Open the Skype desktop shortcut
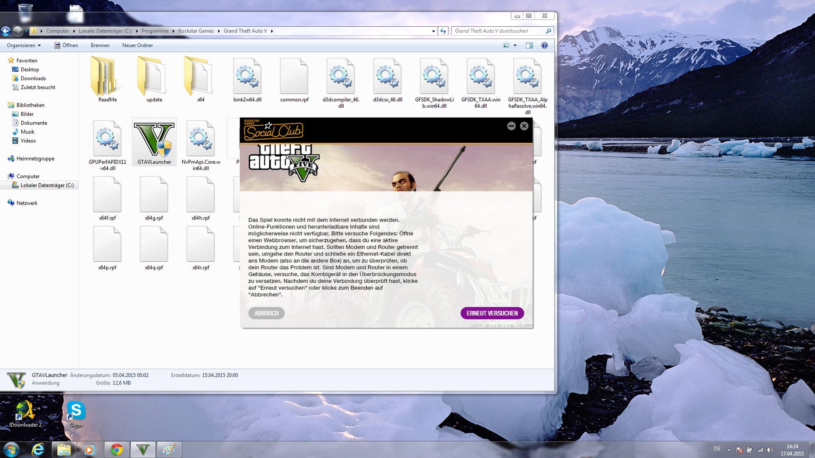The height and width of the screenshot is (458, 815). 76,414
